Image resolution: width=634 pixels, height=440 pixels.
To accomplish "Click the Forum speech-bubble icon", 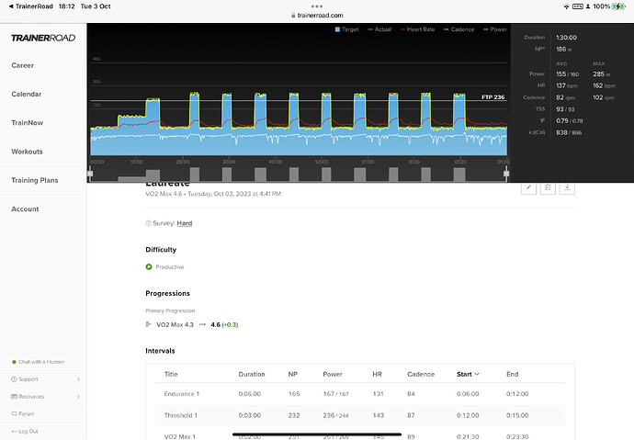I will point(14,413).
